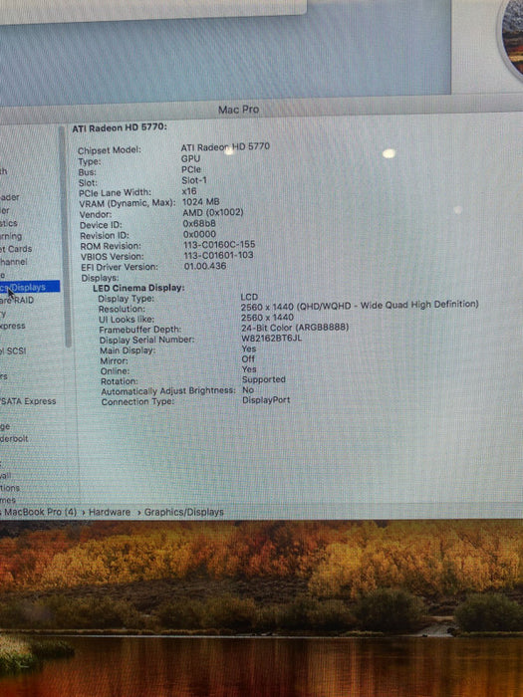Click the LED Cinema Display heading
Viewport: 523px width, 697px height.
[138, 288]
